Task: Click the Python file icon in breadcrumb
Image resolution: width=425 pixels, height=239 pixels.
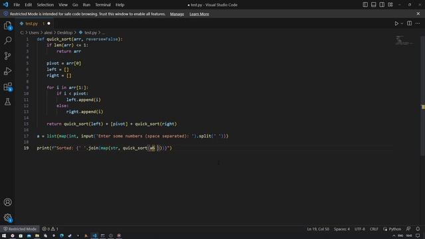Action: [x=80, y=33]
